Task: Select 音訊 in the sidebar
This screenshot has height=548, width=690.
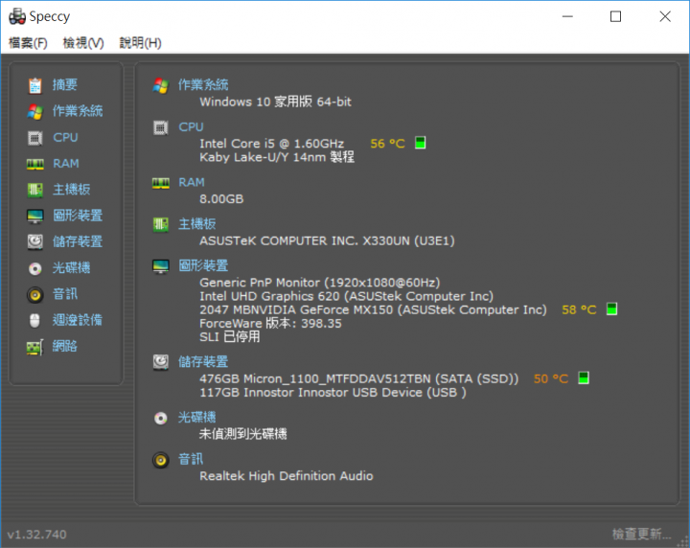Action: click(x=65, y=294)
